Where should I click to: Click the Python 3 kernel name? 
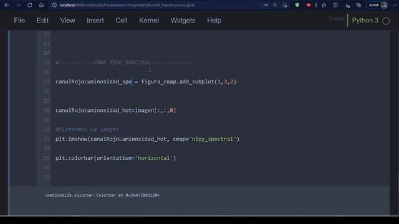[x=365, y=21]
